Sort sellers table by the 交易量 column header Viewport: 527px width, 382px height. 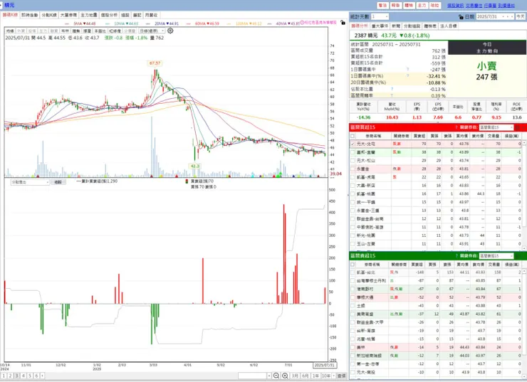pos(494,265)
